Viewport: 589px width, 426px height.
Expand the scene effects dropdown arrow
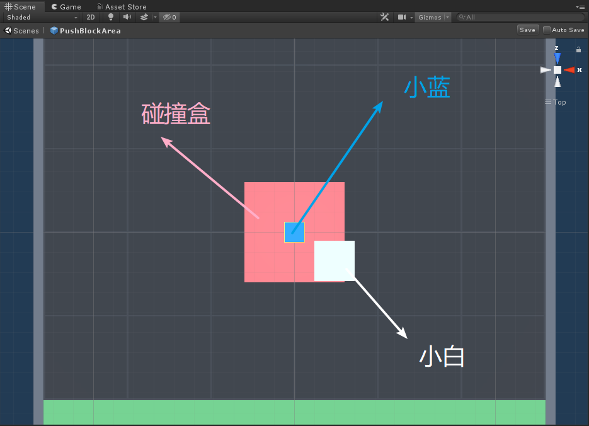[x=155, y=17]
